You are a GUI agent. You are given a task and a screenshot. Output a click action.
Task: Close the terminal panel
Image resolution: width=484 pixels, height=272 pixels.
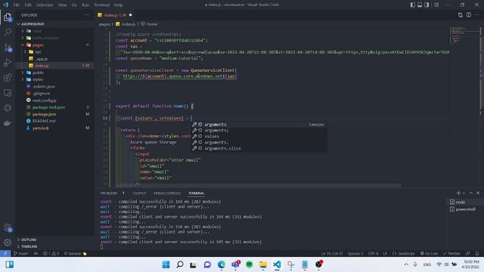point(478,193)
